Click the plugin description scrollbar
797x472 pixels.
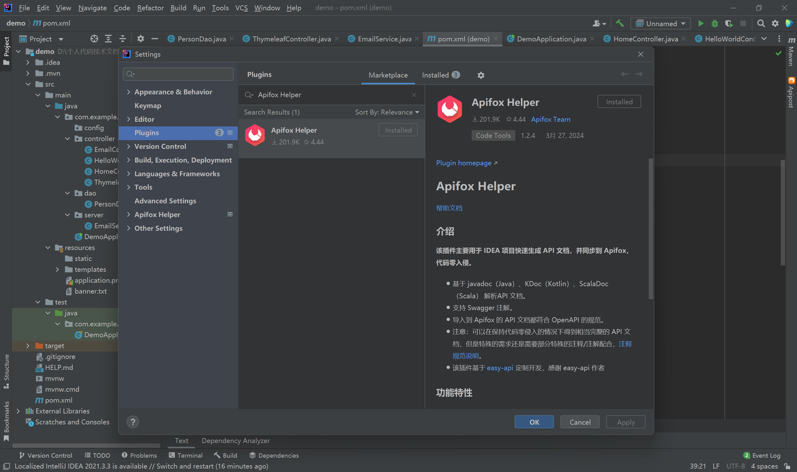coord(651,229)
